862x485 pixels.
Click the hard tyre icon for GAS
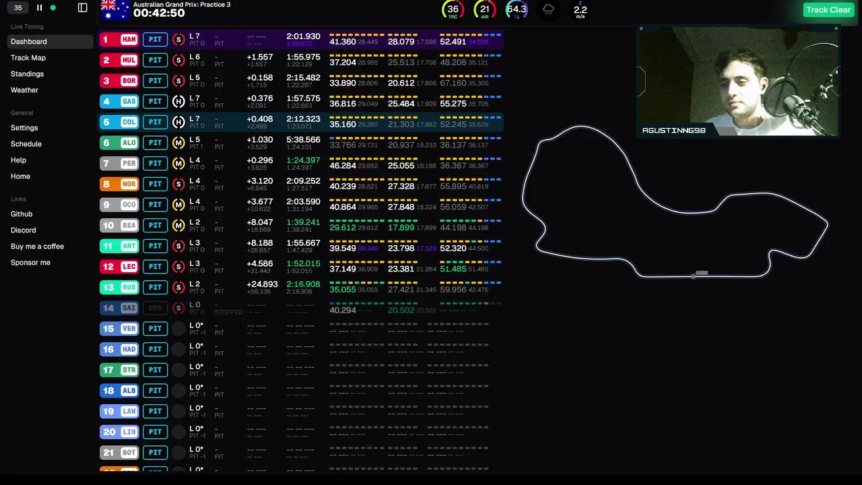178,101
